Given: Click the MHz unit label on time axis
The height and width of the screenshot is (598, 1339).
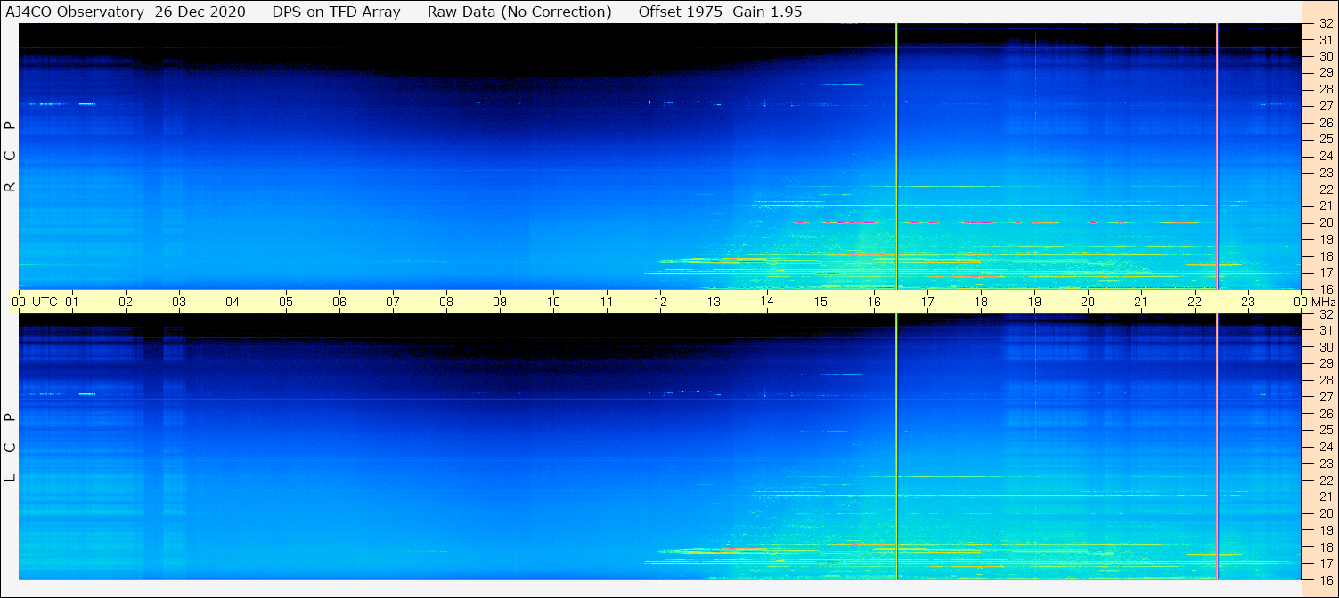Looking at the screenshot, I should 1320,302.
